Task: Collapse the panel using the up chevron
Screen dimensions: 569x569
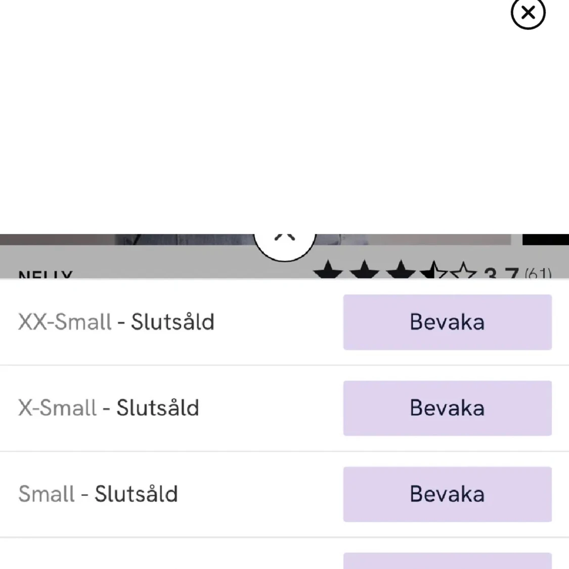Action: pos(285,245)
